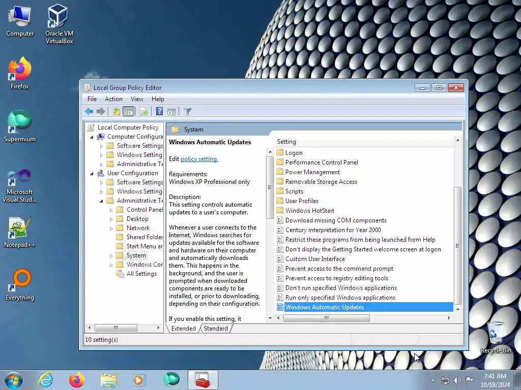
Task: Click the Export List toolbar icon
Action: pyautogui.click(x=144, y=111)
